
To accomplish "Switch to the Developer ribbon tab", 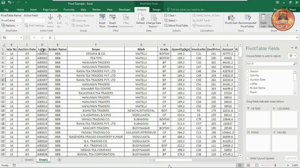I will [x=125, y=9].
